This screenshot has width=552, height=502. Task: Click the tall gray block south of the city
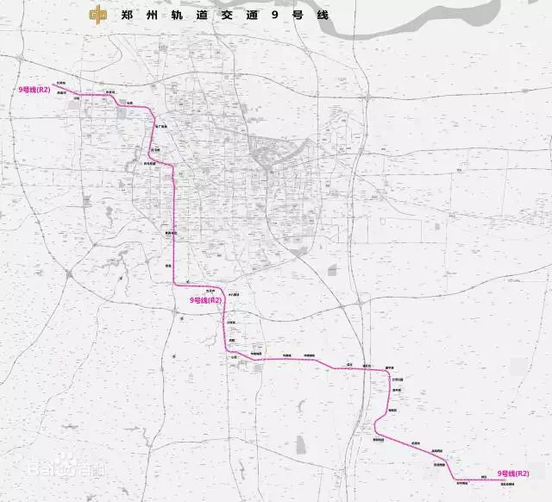click(x=301, y=444)
